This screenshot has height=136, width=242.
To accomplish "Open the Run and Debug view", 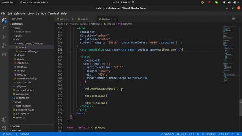I will 4,45.
